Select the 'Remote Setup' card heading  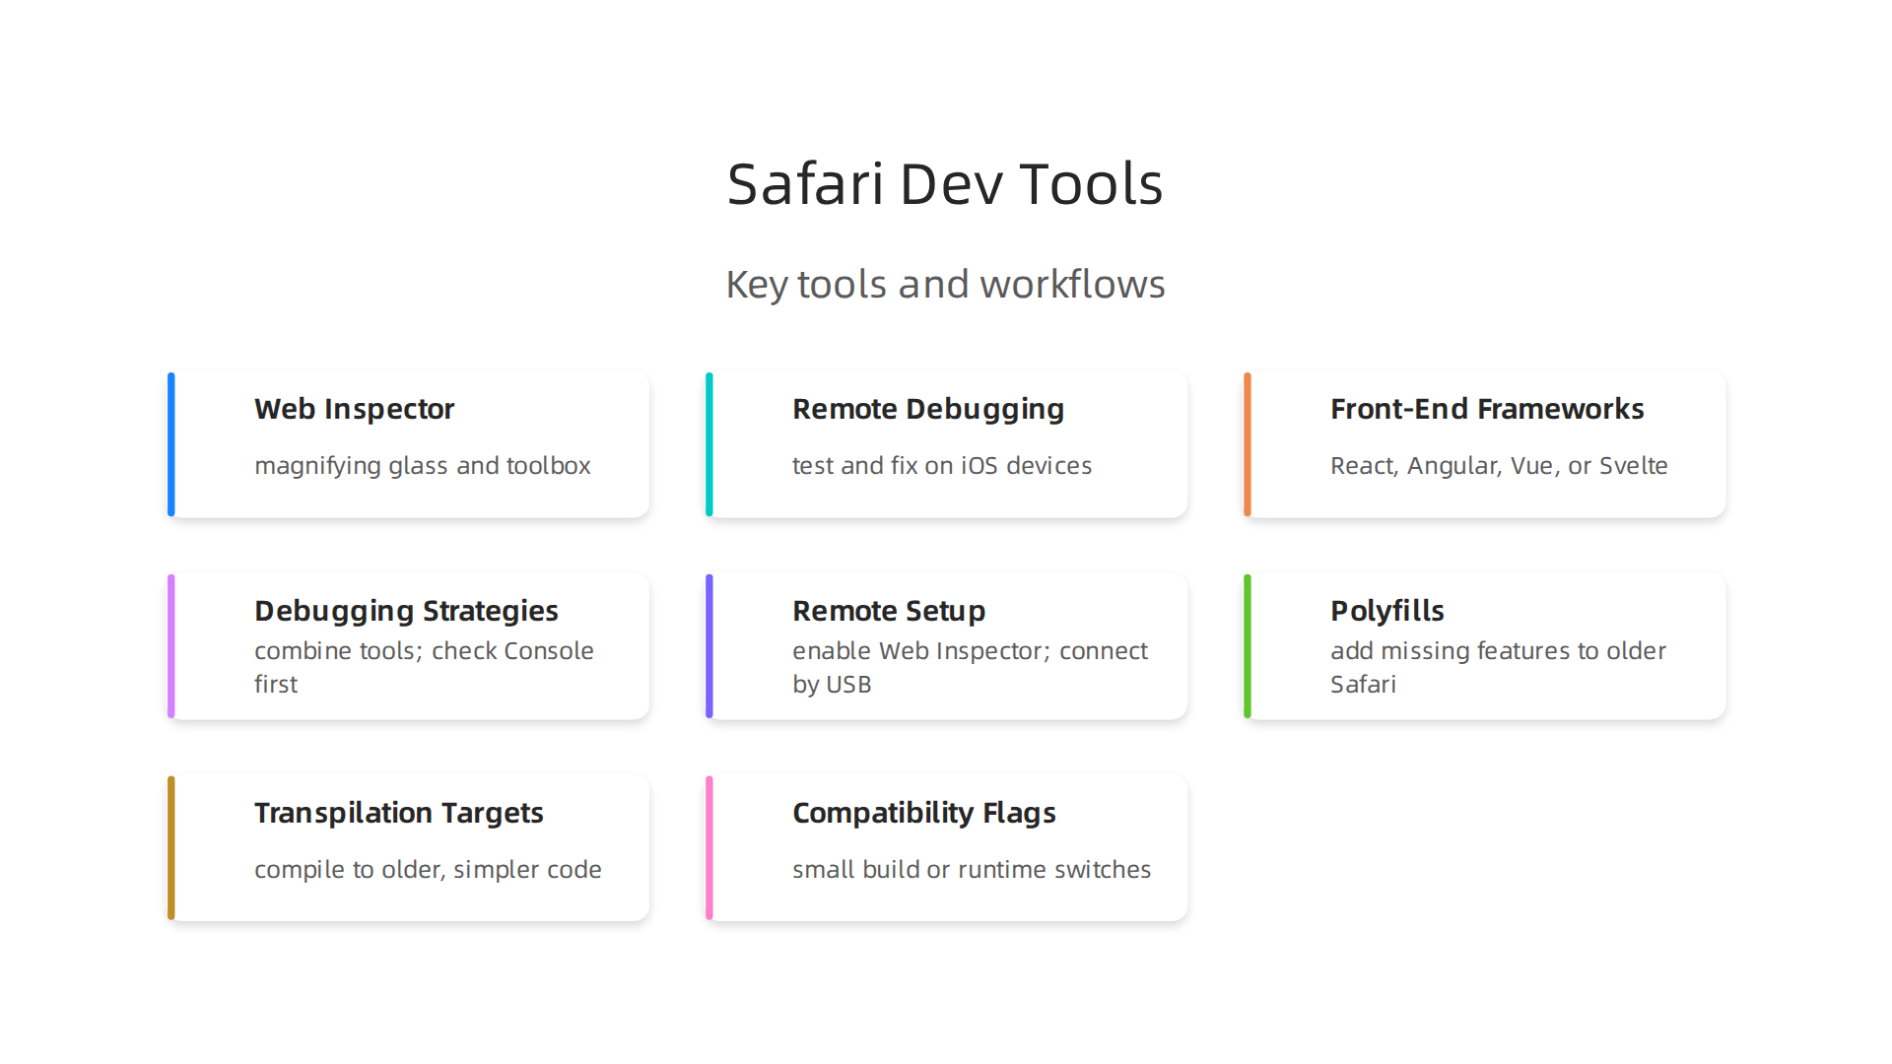(x=889, y=611)
